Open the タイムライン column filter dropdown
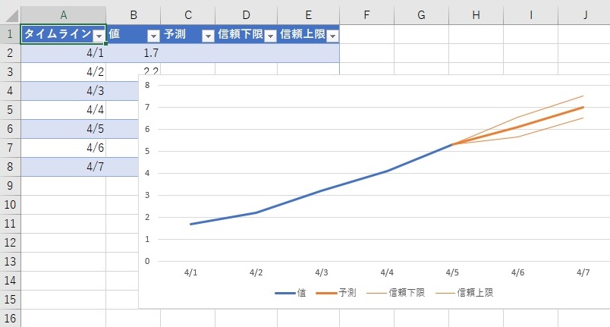Viewport: 610px width, 327px height. (98, 35)
